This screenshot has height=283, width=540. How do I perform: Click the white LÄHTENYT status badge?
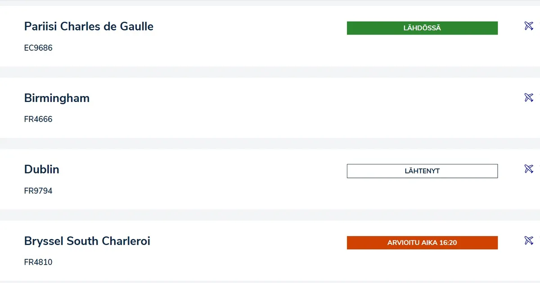[422, 171]
